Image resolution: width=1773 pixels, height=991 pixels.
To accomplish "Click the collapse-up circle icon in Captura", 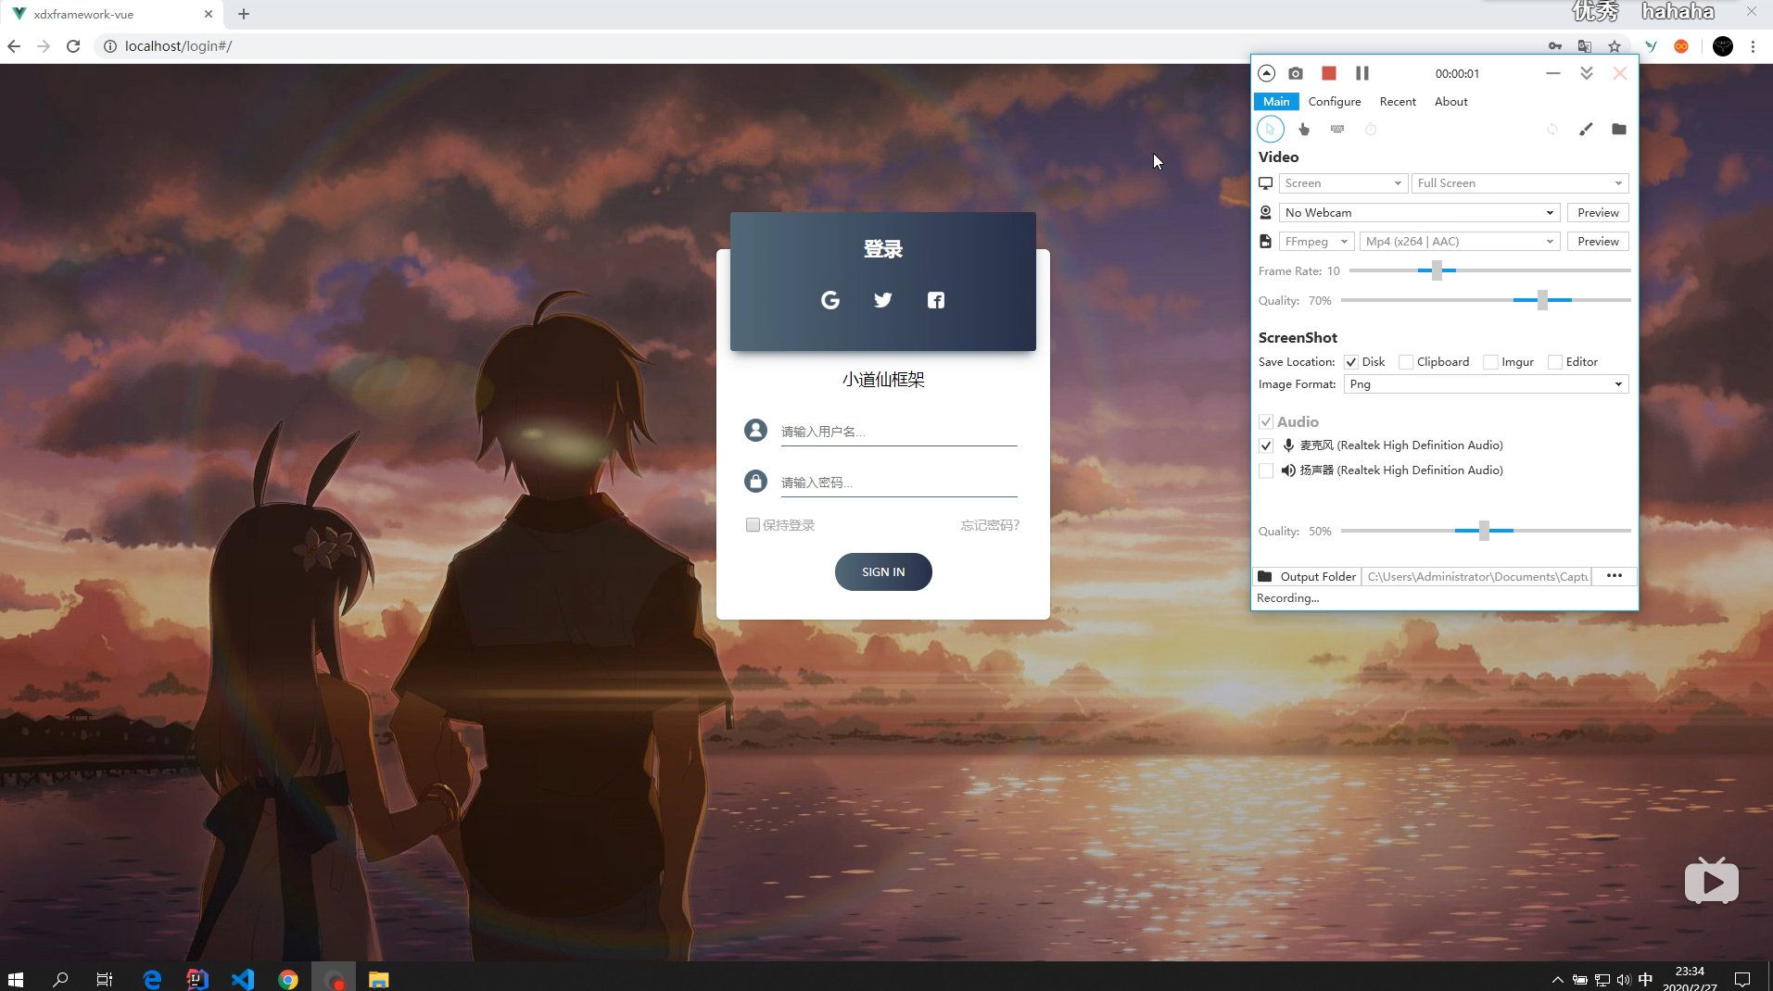I will 1266,73.
